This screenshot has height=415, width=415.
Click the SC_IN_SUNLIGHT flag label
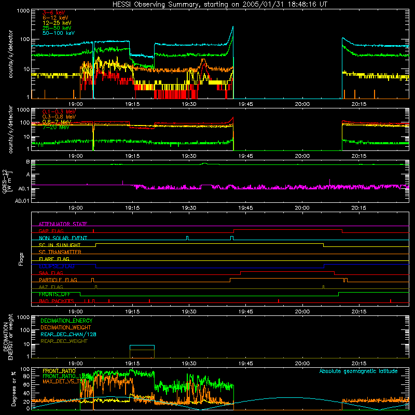[60, 245]
